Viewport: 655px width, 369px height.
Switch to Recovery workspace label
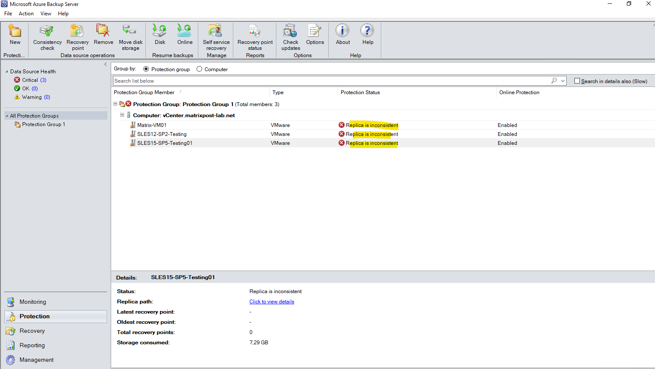[x=32, y=331]
